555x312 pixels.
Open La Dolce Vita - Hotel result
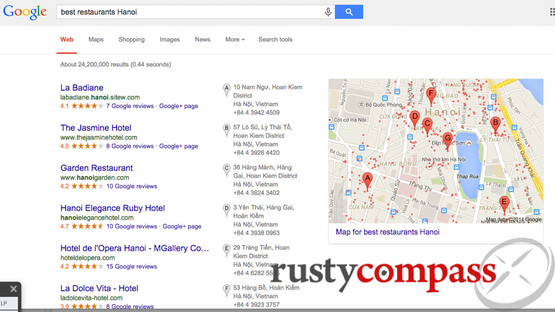tap(99, 288)
